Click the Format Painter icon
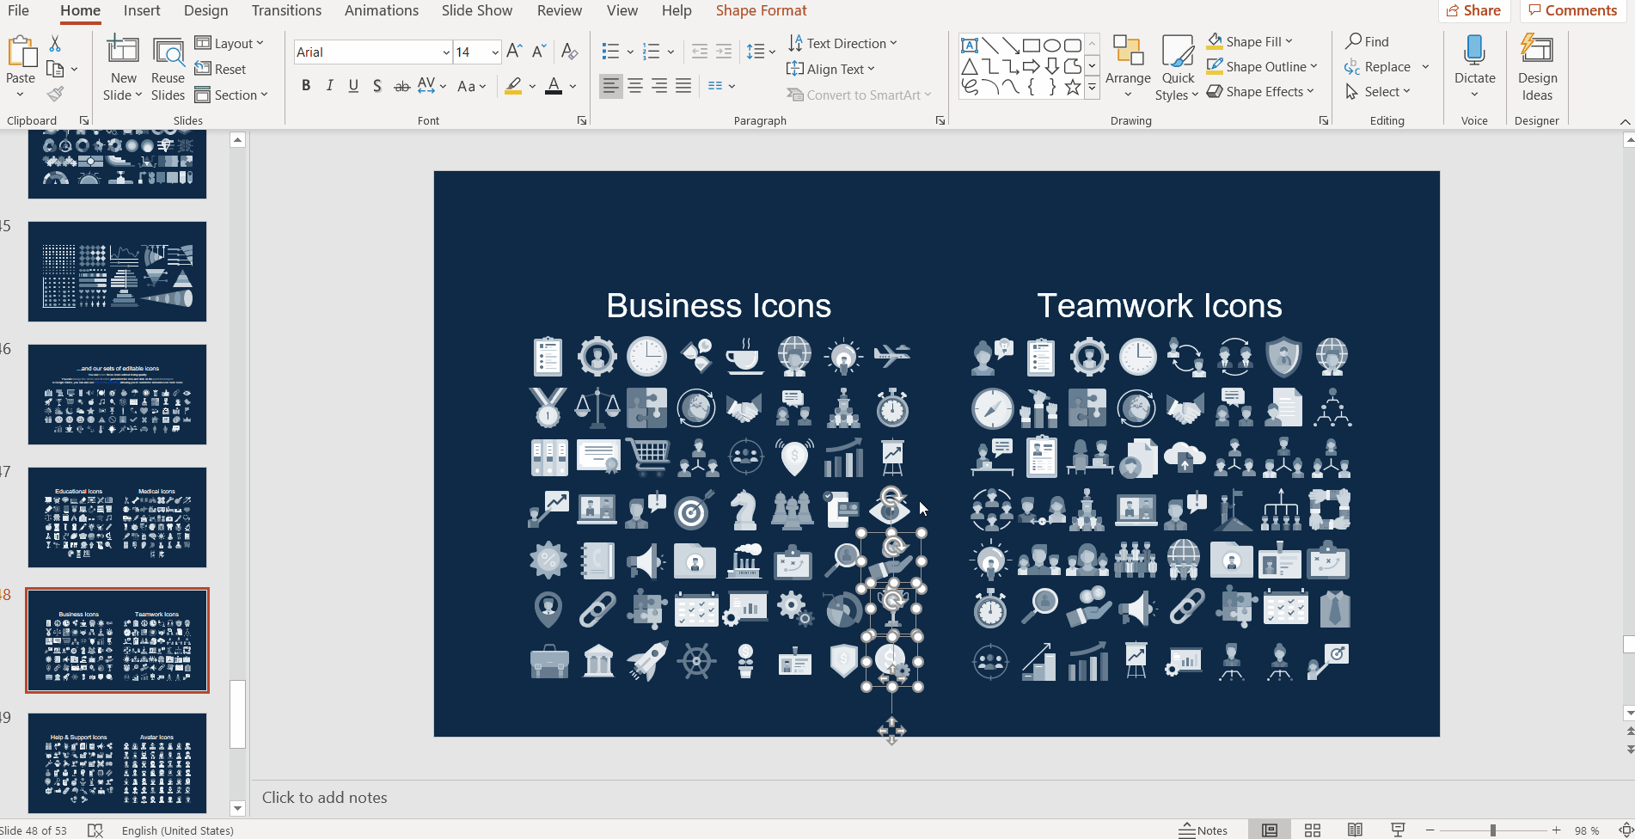Screen dimensions: 1635x839 [55, 94]
